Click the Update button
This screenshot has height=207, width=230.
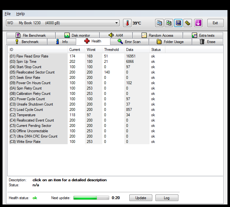(141, 198)
